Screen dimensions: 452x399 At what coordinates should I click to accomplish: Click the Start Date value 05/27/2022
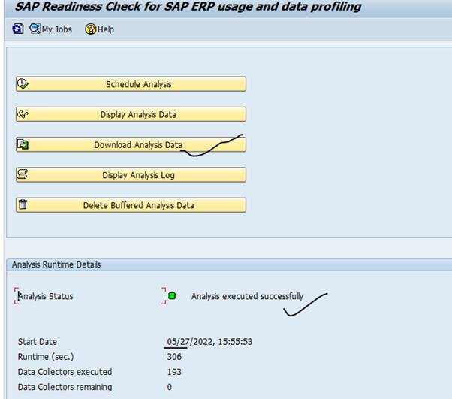tap(188, 342)
